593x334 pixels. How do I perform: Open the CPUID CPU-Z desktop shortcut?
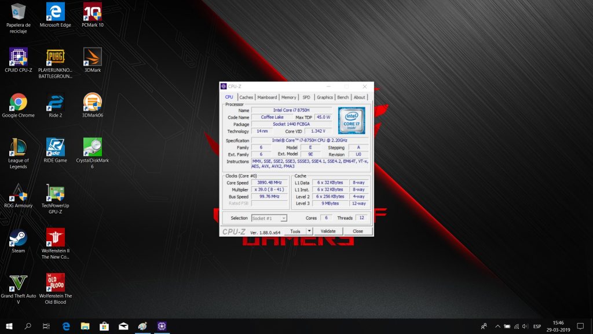[x=18, y=58]
